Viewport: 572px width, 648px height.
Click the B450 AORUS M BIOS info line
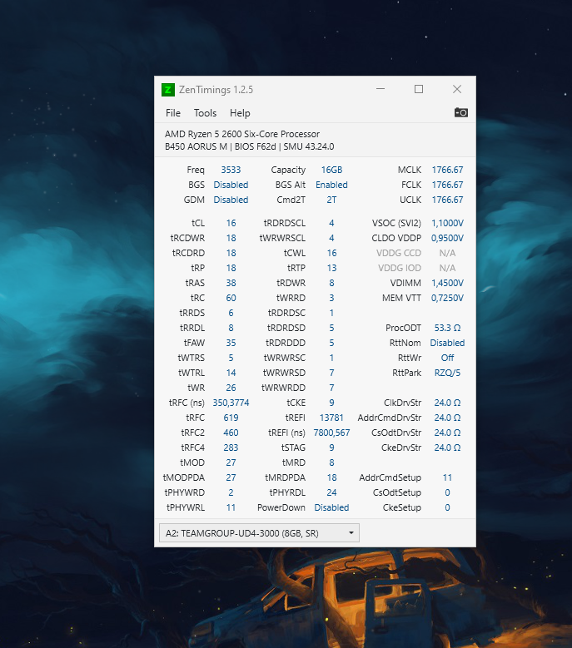tap(250, 146)
